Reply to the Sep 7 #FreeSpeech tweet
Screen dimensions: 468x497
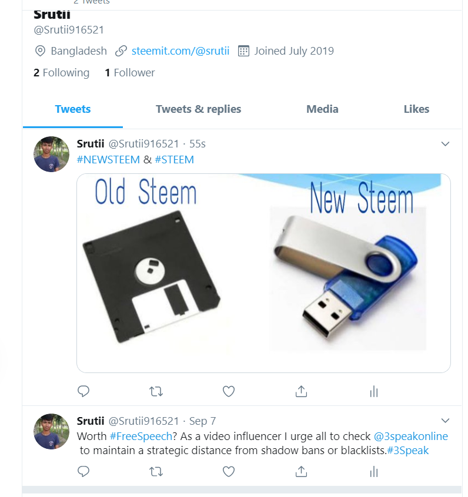tap(83, 472)
